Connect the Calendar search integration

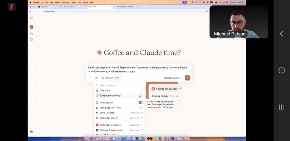tap(136, 118)
